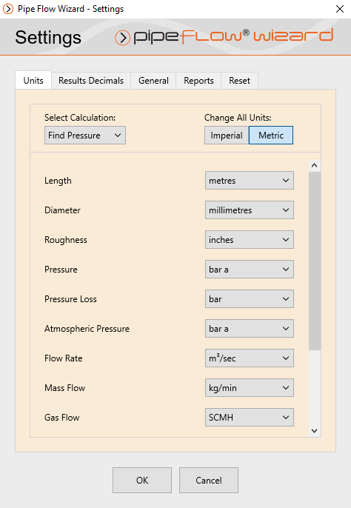Click the scroll up arrow in units list
The image size is (351, 508).
pyautogui.click(x=315, y=166)
